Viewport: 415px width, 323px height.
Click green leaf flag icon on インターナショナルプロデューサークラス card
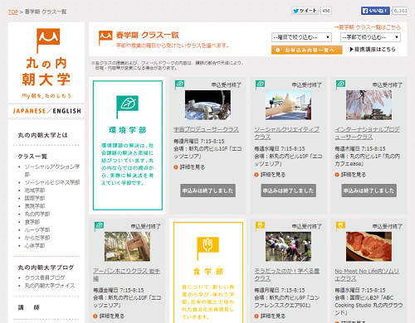[340, 84]
